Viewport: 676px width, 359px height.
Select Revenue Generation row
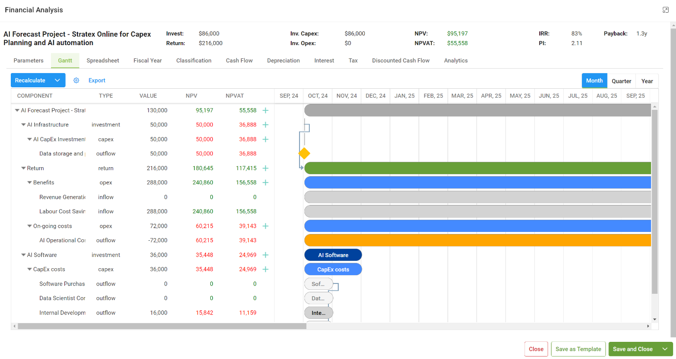pyautogui.click(x=142, y=197)
